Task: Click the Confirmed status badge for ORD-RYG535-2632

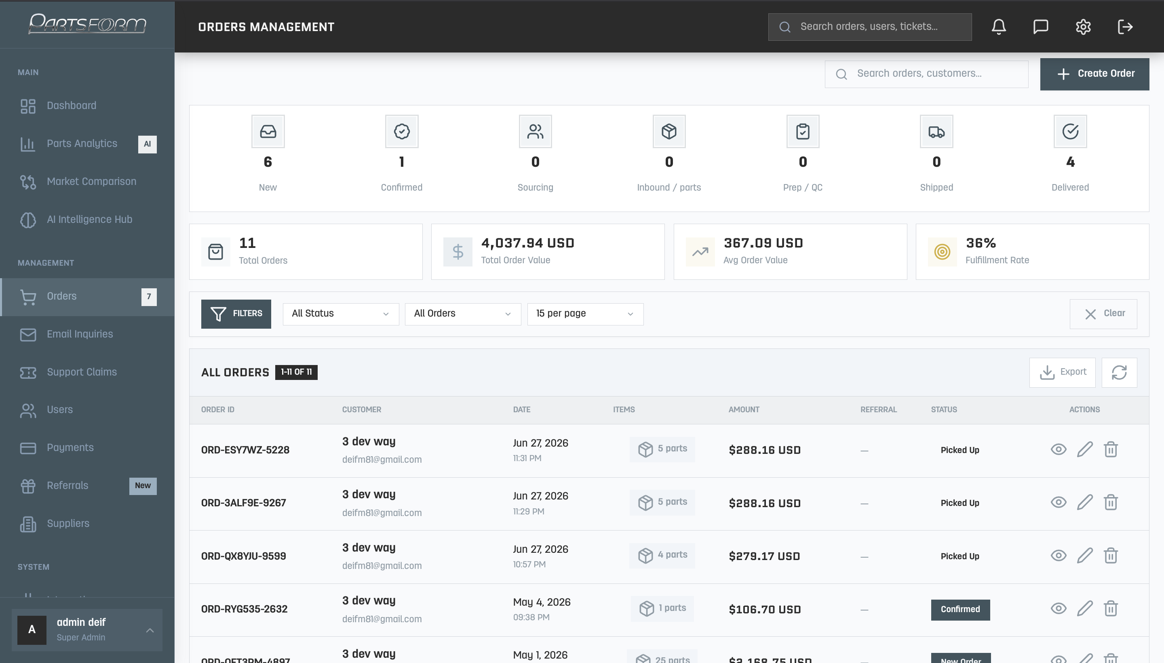Action: 960,610
